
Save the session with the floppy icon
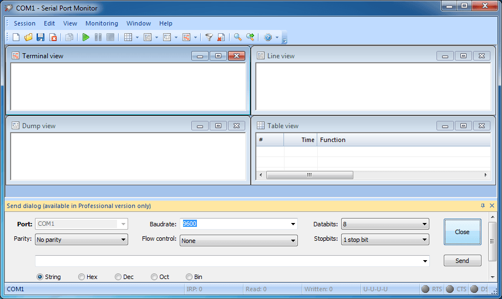pos(40,37)
